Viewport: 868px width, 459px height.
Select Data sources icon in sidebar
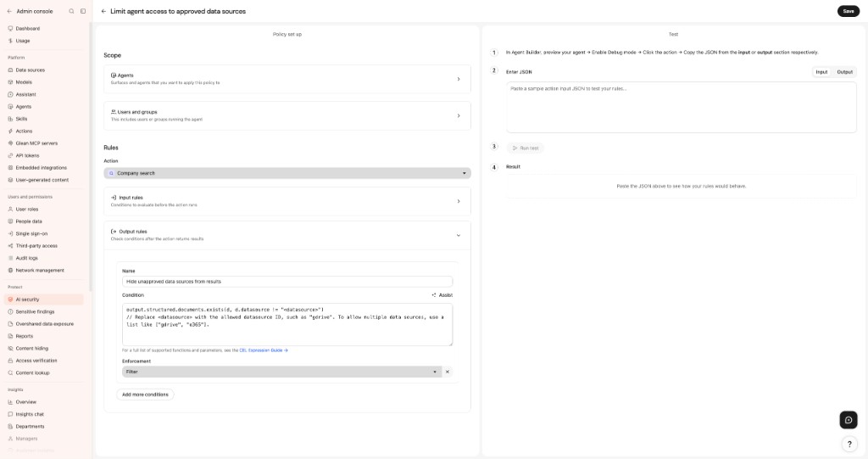10,70
